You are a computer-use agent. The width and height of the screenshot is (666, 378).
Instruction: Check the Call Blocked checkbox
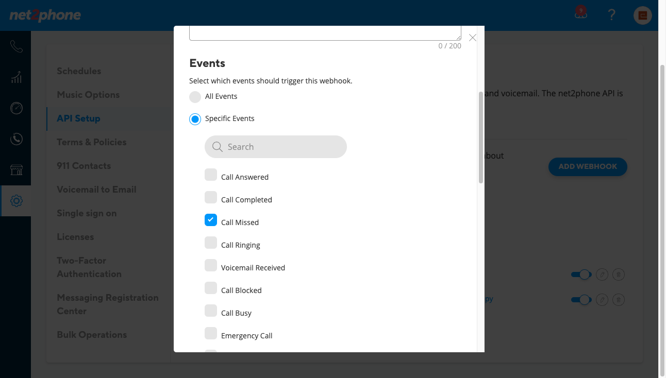click(x=211, y=288)
